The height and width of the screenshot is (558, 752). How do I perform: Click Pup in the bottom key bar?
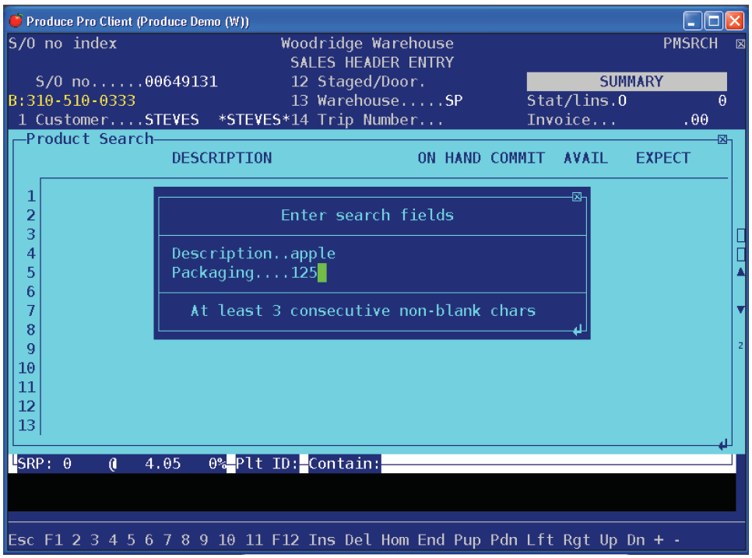[468, 540]
